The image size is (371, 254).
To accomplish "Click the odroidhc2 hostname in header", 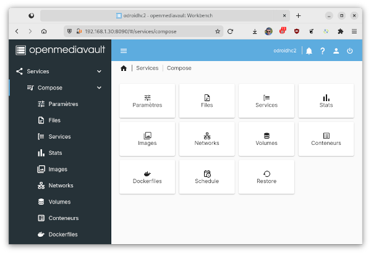I will pos(284,51).
